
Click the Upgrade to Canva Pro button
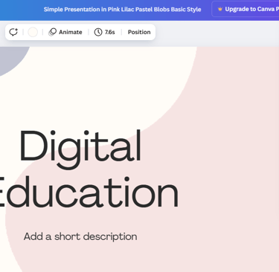coord(246,10)
